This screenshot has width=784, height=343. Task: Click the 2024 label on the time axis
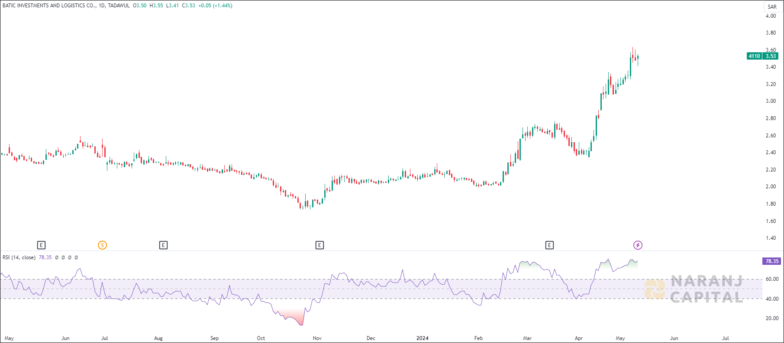coord(423,338)
